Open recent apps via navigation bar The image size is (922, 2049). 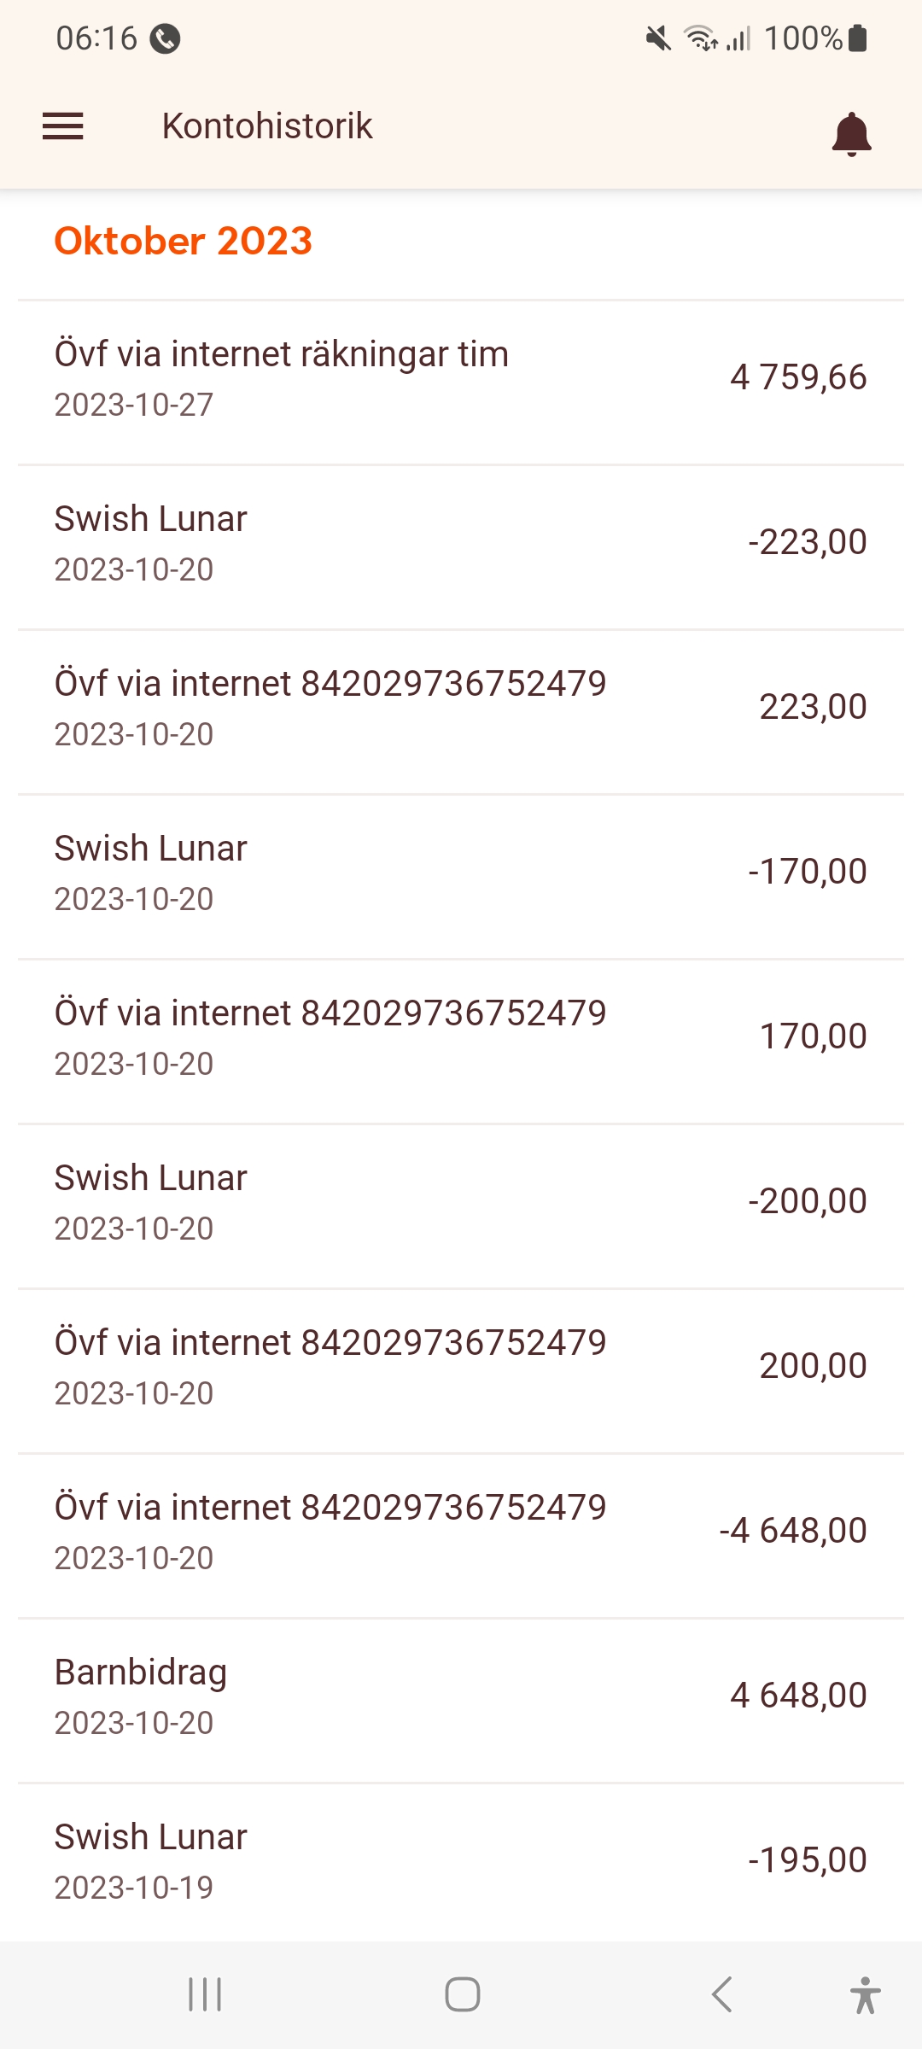205,1994
